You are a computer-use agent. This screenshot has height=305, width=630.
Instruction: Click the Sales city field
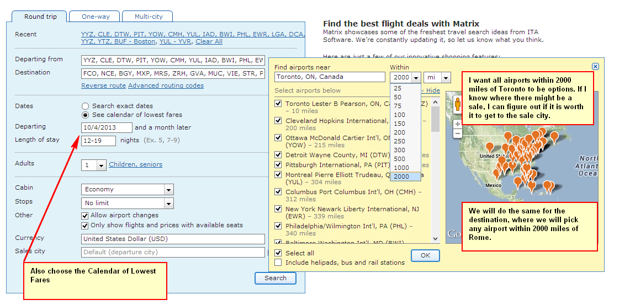[173, 253]
